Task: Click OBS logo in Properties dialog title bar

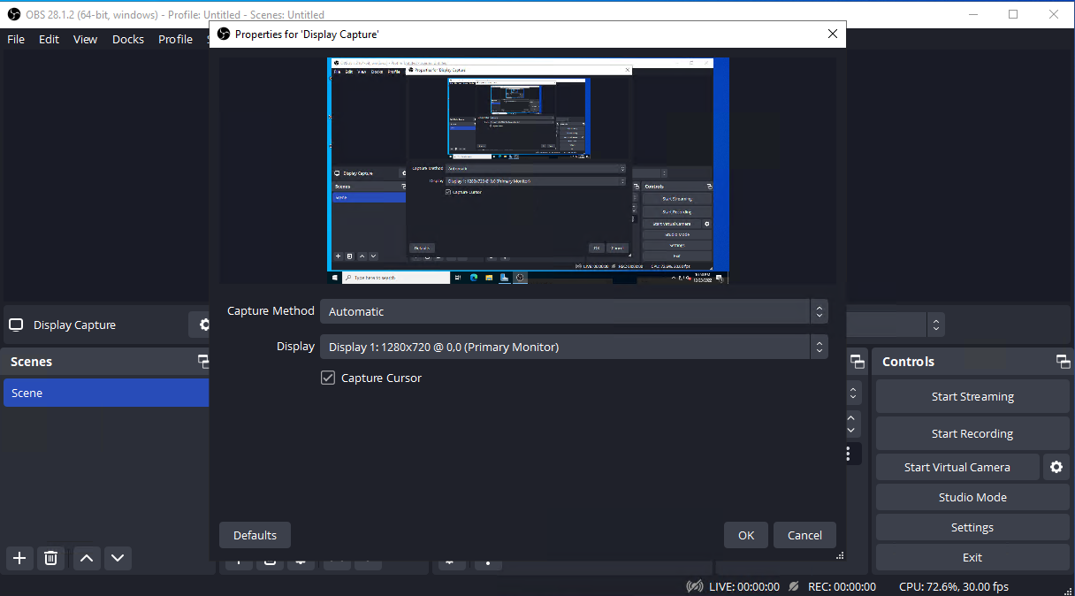Action: [222, 34]
